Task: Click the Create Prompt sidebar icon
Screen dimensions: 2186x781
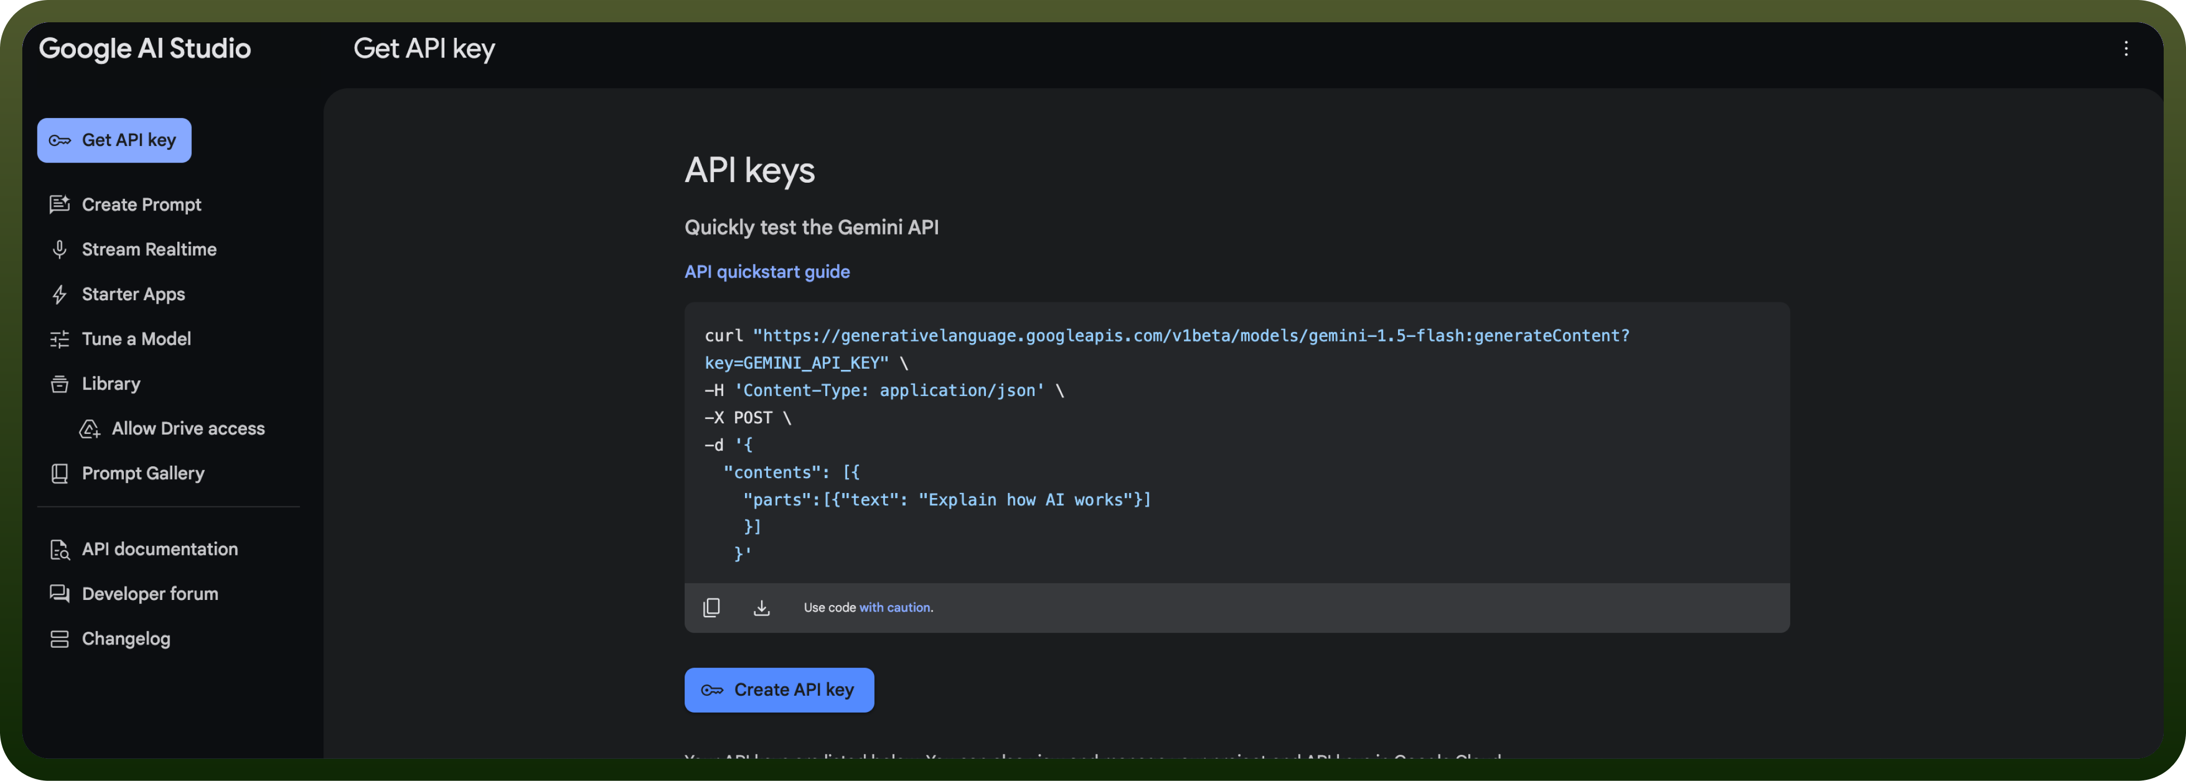Action: click(60, 204)
